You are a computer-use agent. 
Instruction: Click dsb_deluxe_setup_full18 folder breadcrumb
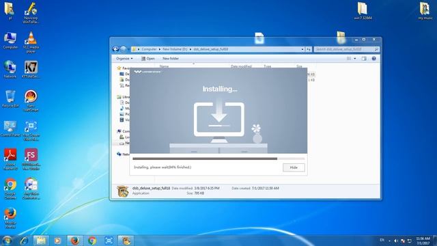tap(211, 49)
